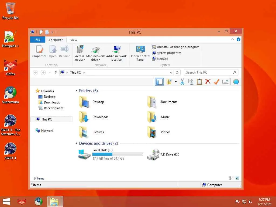Open the Map network drive dropdown
This screenshot has width=276, height=207.
(x=96, y=53)
